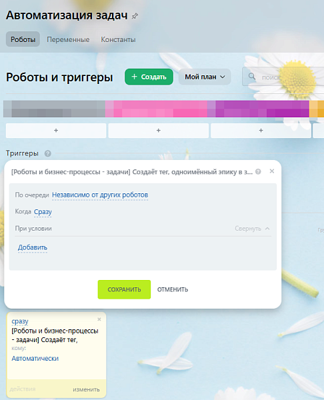Remove the yellow robot card
The width and height of the screenshot is (324, 400).
[x=99, y=319]
